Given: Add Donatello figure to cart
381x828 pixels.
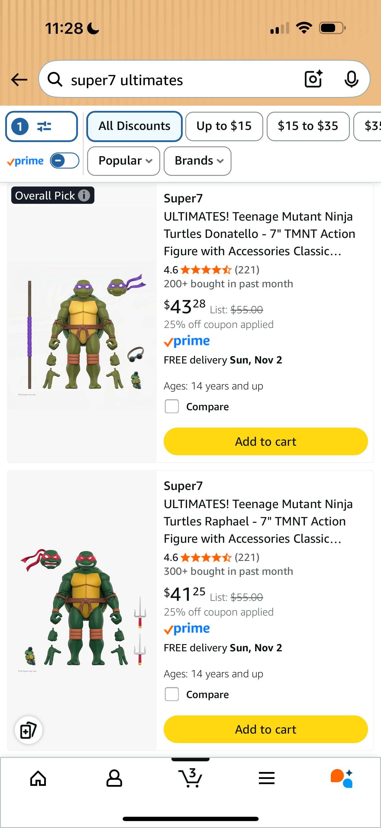Looking at the screenshot, I should [266, 441].
